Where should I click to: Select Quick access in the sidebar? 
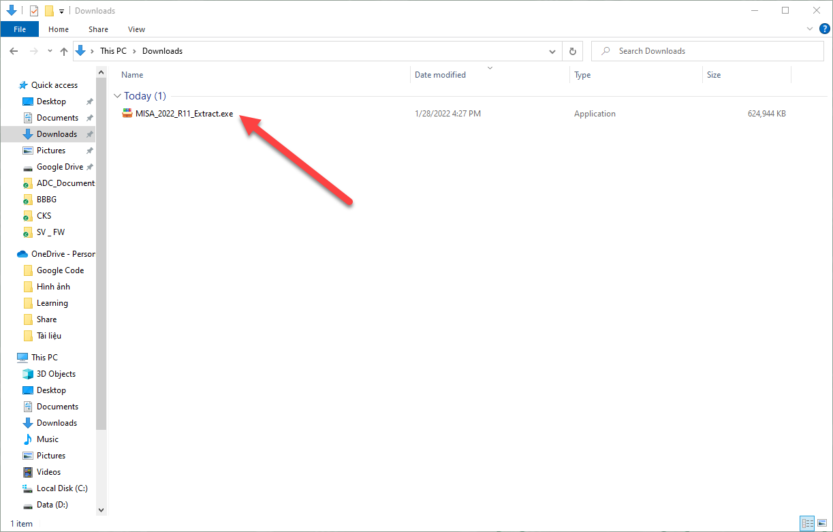coord(54,85)
